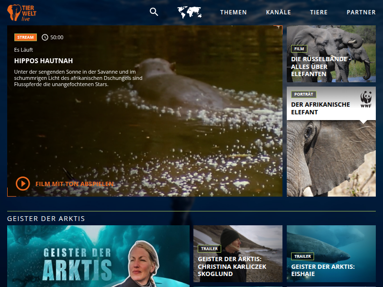Open the Geister der Arktis section heading
Screen dimensions: 383x287
[46, 219]
